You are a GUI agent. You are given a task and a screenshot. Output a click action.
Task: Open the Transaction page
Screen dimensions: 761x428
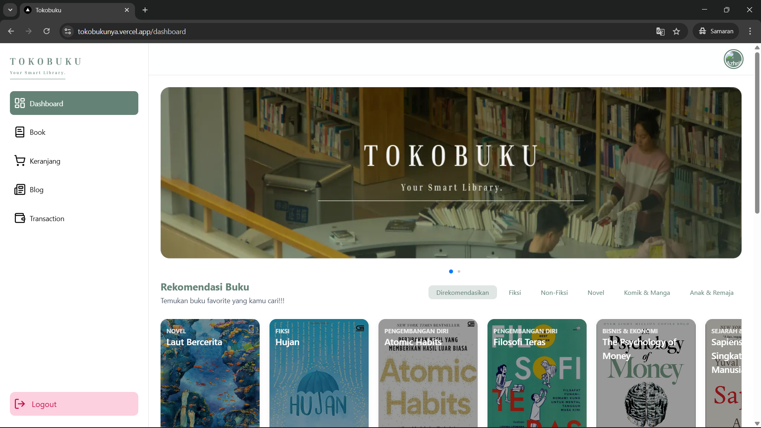(x=47, y=218)
